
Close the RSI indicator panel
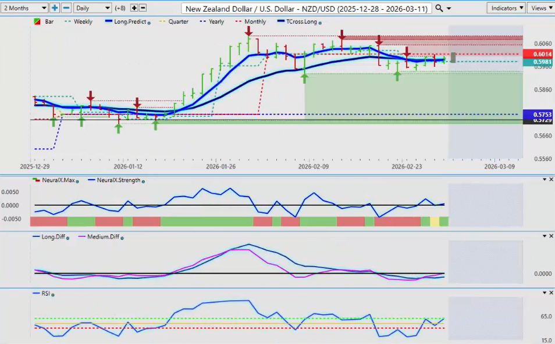[551, 293]
